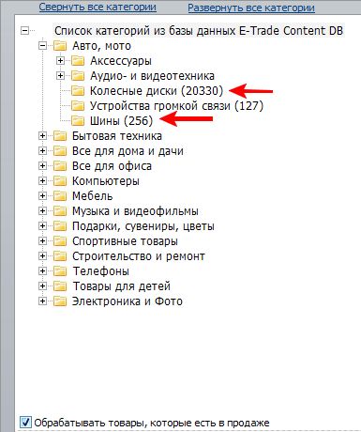
Task: Click the Строительство и ремонт folder icon
Action: (60, 256)
